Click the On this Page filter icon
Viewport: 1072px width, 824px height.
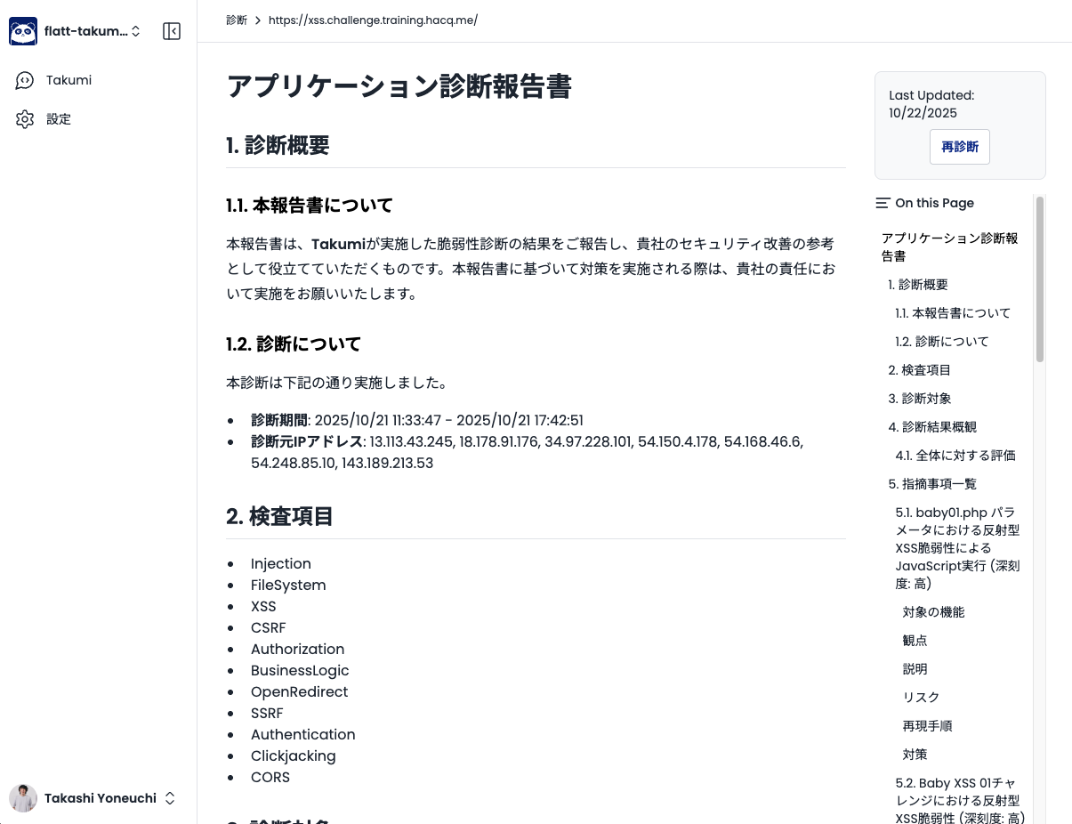(x=882, y=203)
